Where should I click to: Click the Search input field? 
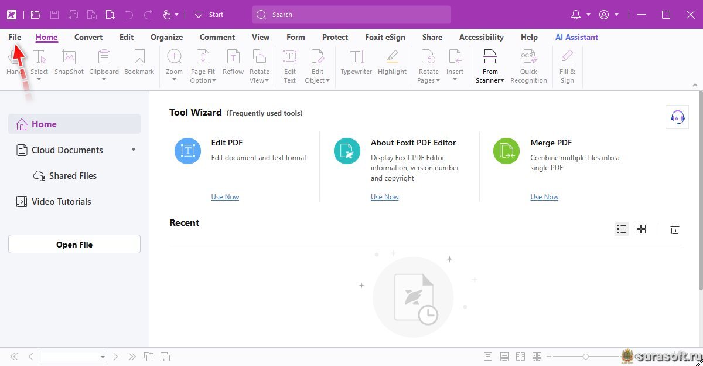point(351,15)
